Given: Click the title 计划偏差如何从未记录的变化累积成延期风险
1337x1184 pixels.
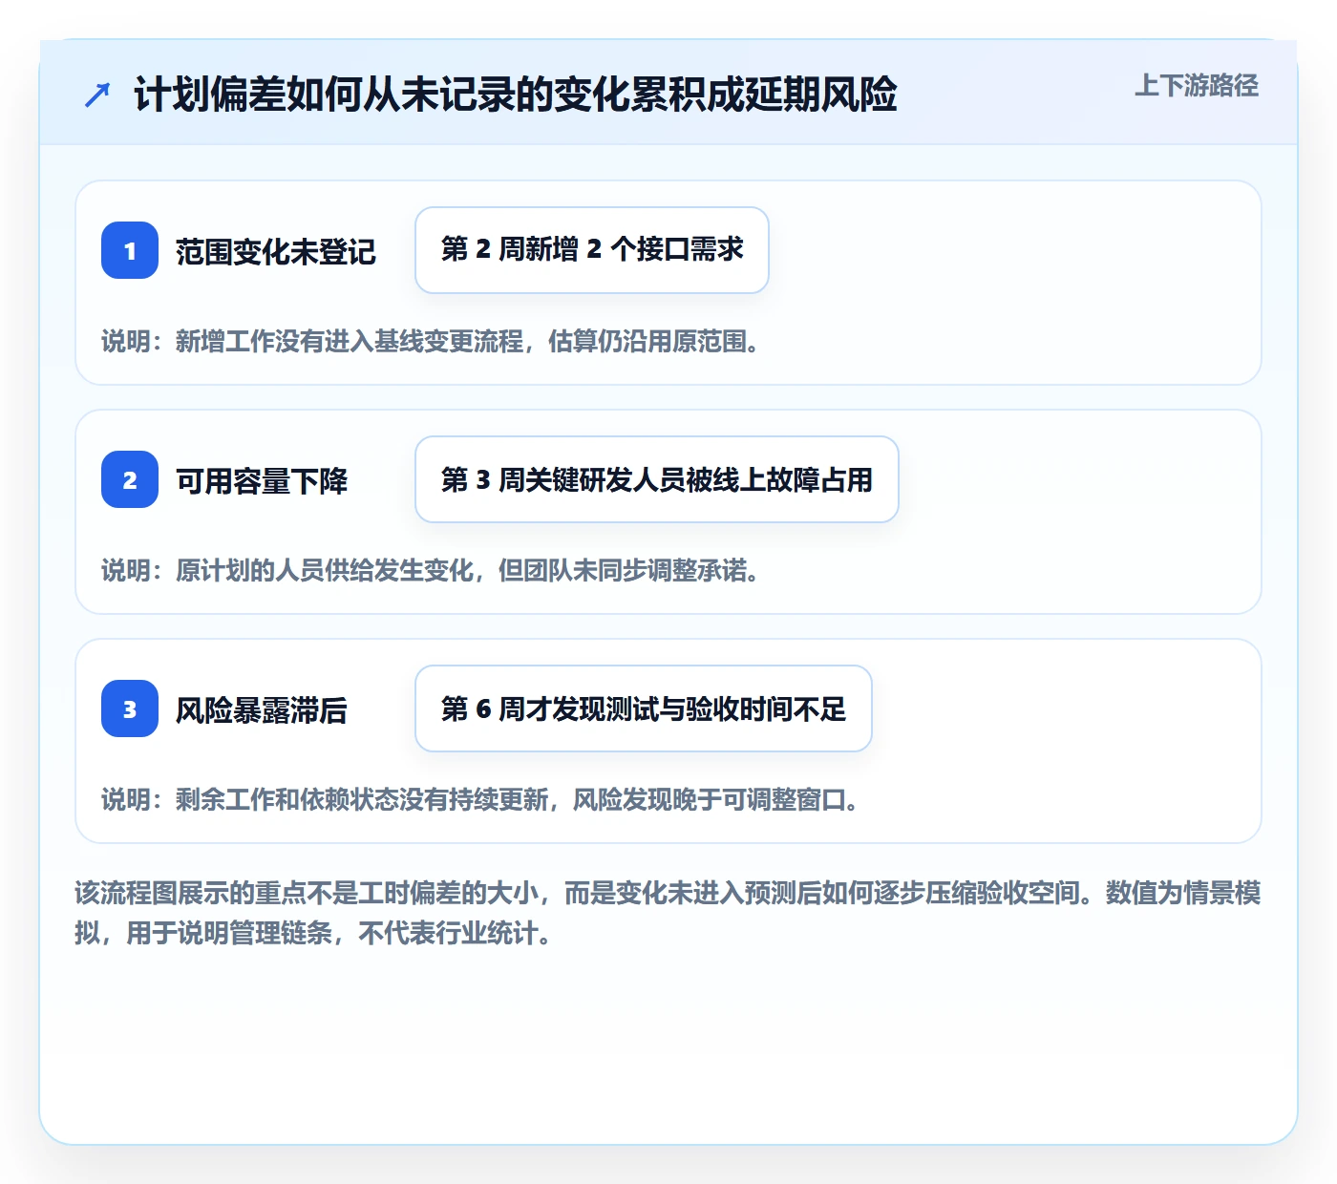Looking at the screenshot, I should (x=516, y=95).
